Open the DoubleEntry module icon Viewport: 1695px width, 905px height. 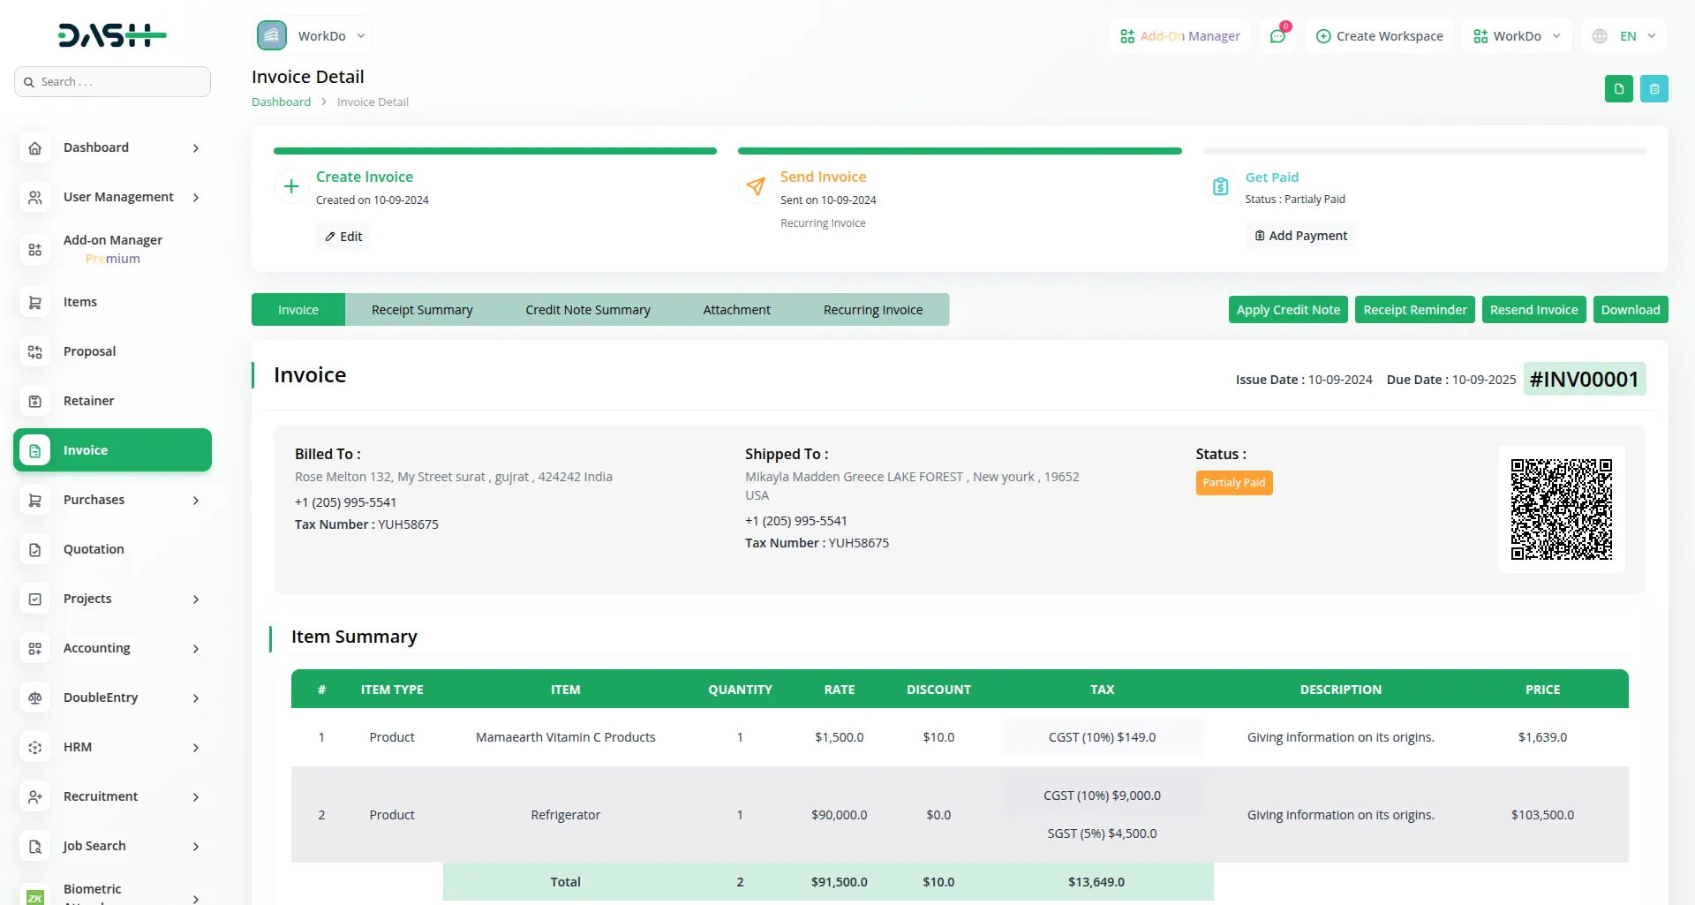34,698
